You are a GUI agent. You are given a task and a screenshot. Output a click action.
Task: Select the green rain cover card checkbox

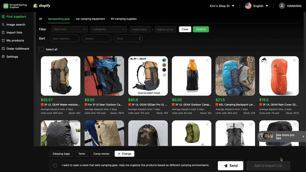point(207,124)
